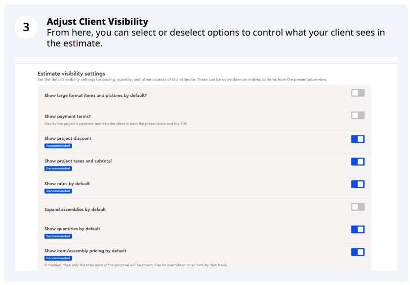This screenshot has width=410, height=285.
Task: Switch off Show rates by default
Action: (358, 184)
